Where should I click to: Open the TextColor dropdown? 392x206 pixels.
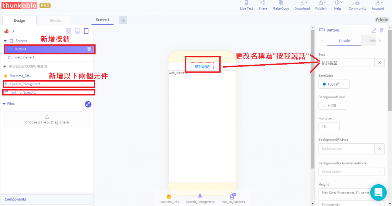point(334,84)
